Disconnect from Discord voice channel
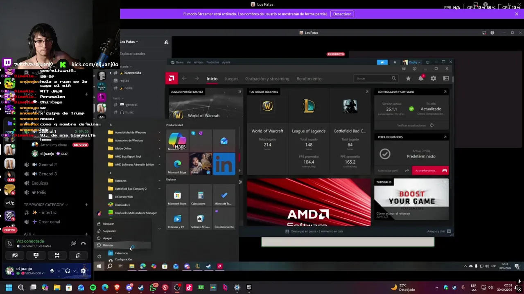 pyautogui.click(x=83, y=244)
